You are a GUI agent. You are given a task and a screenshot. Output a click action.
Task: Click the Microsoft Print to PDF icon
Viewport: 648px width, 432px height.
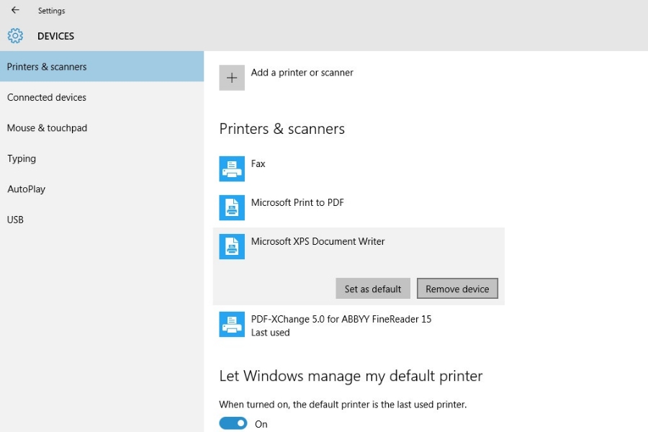(232, 208)
